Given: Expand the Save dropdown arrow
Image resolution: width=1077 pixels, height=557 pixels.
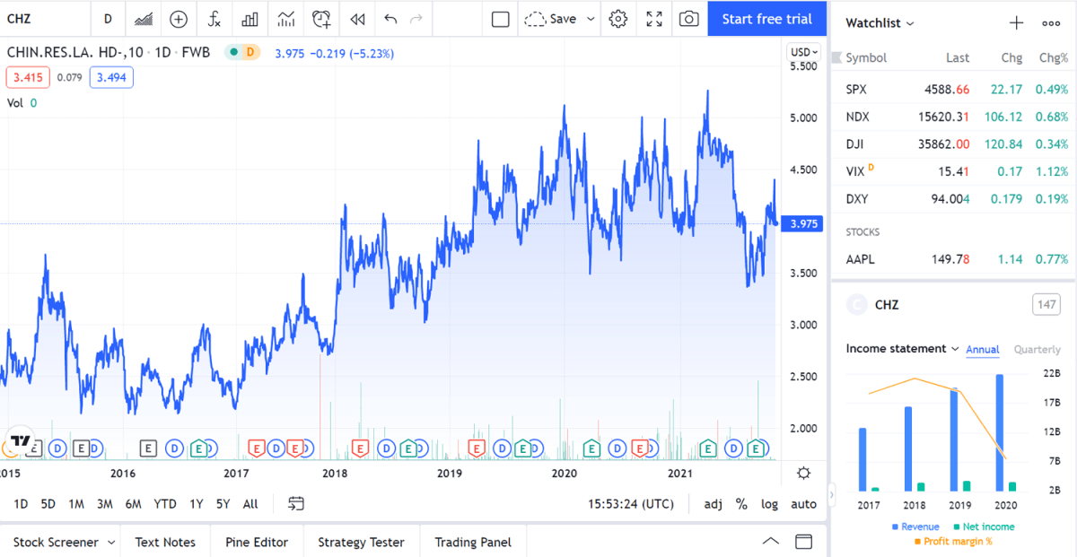Looking at the screenshot, I should coord(591,19).
